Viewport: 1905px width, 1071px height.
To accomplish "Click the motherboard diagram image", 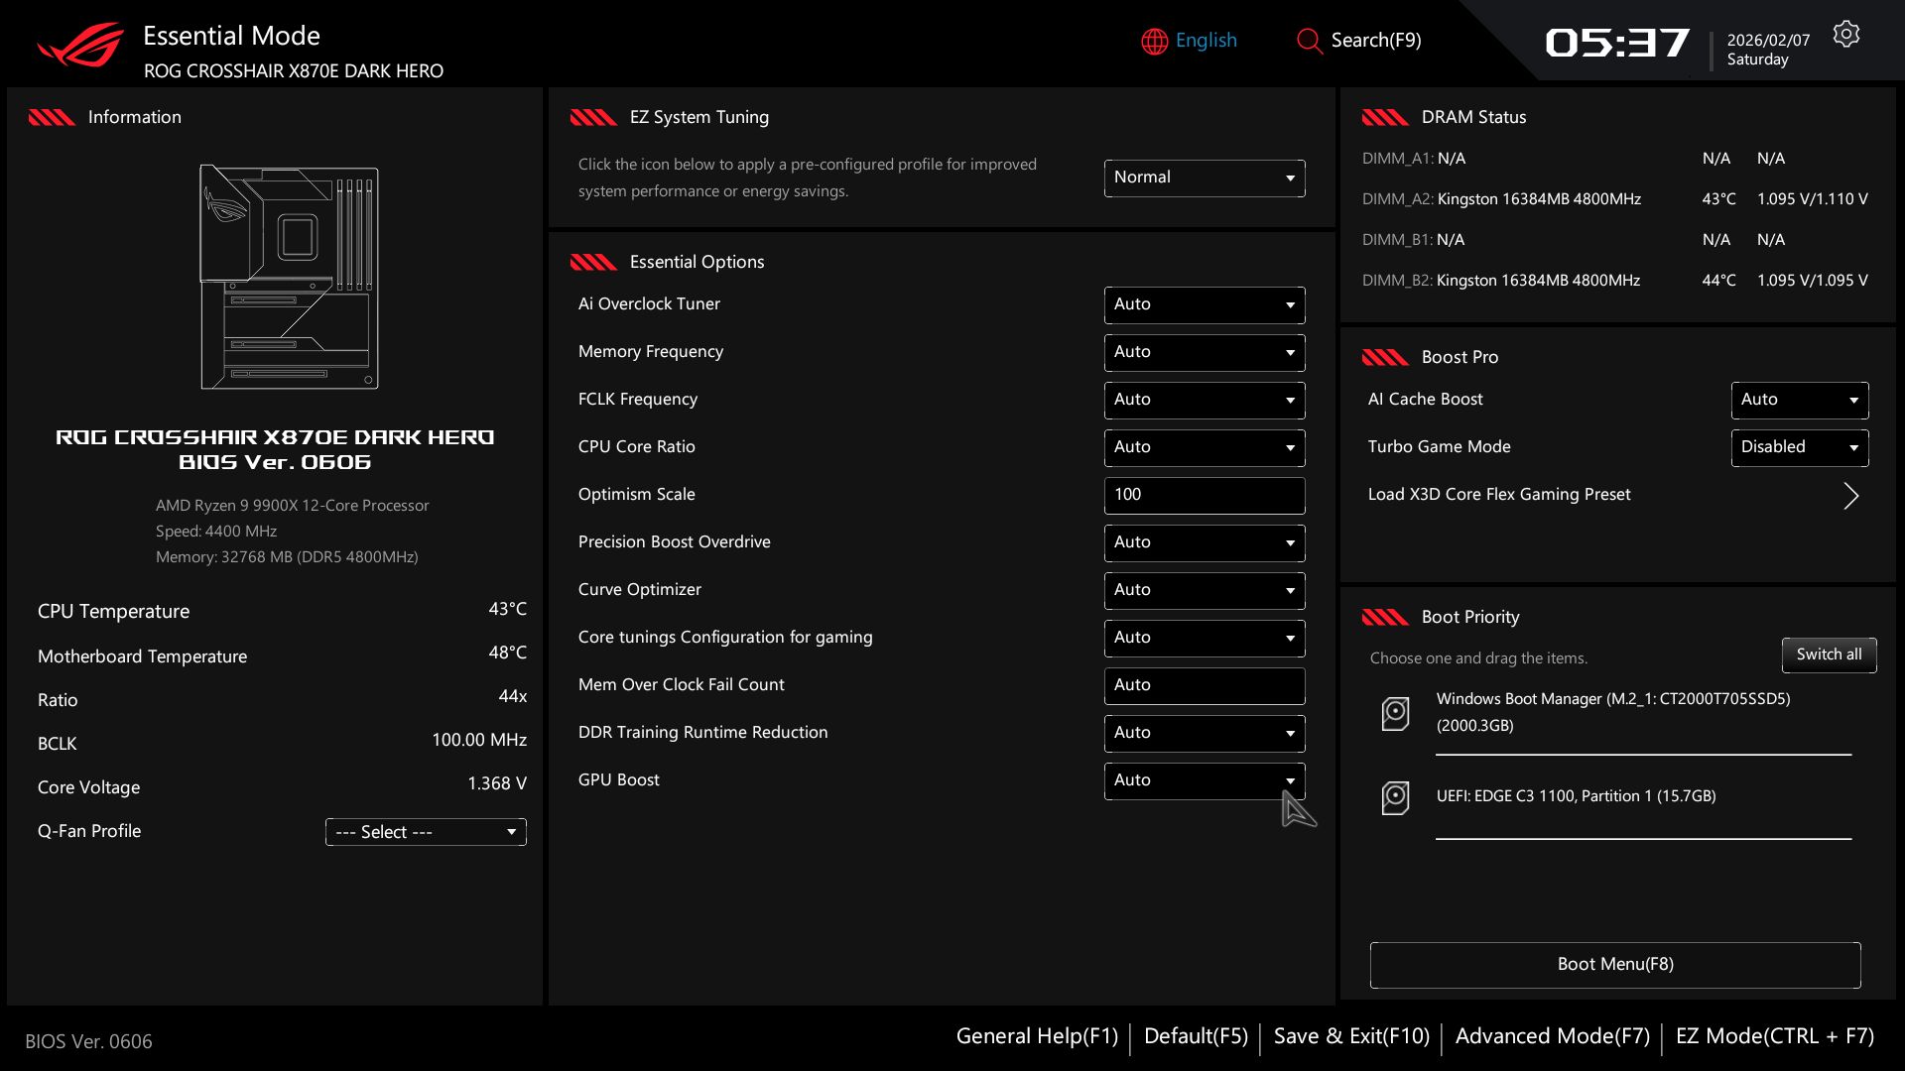I will coord(289,278).
